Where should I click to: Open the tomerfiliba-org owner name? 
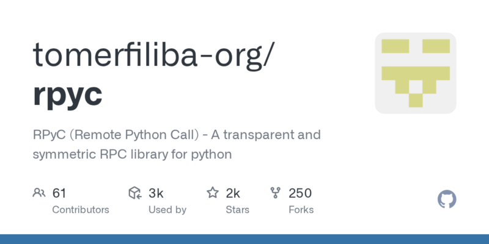(x=153, y=55)
